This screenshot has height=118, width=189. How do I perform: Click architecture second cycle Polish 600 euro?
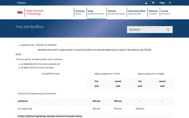tap(118, 101)
